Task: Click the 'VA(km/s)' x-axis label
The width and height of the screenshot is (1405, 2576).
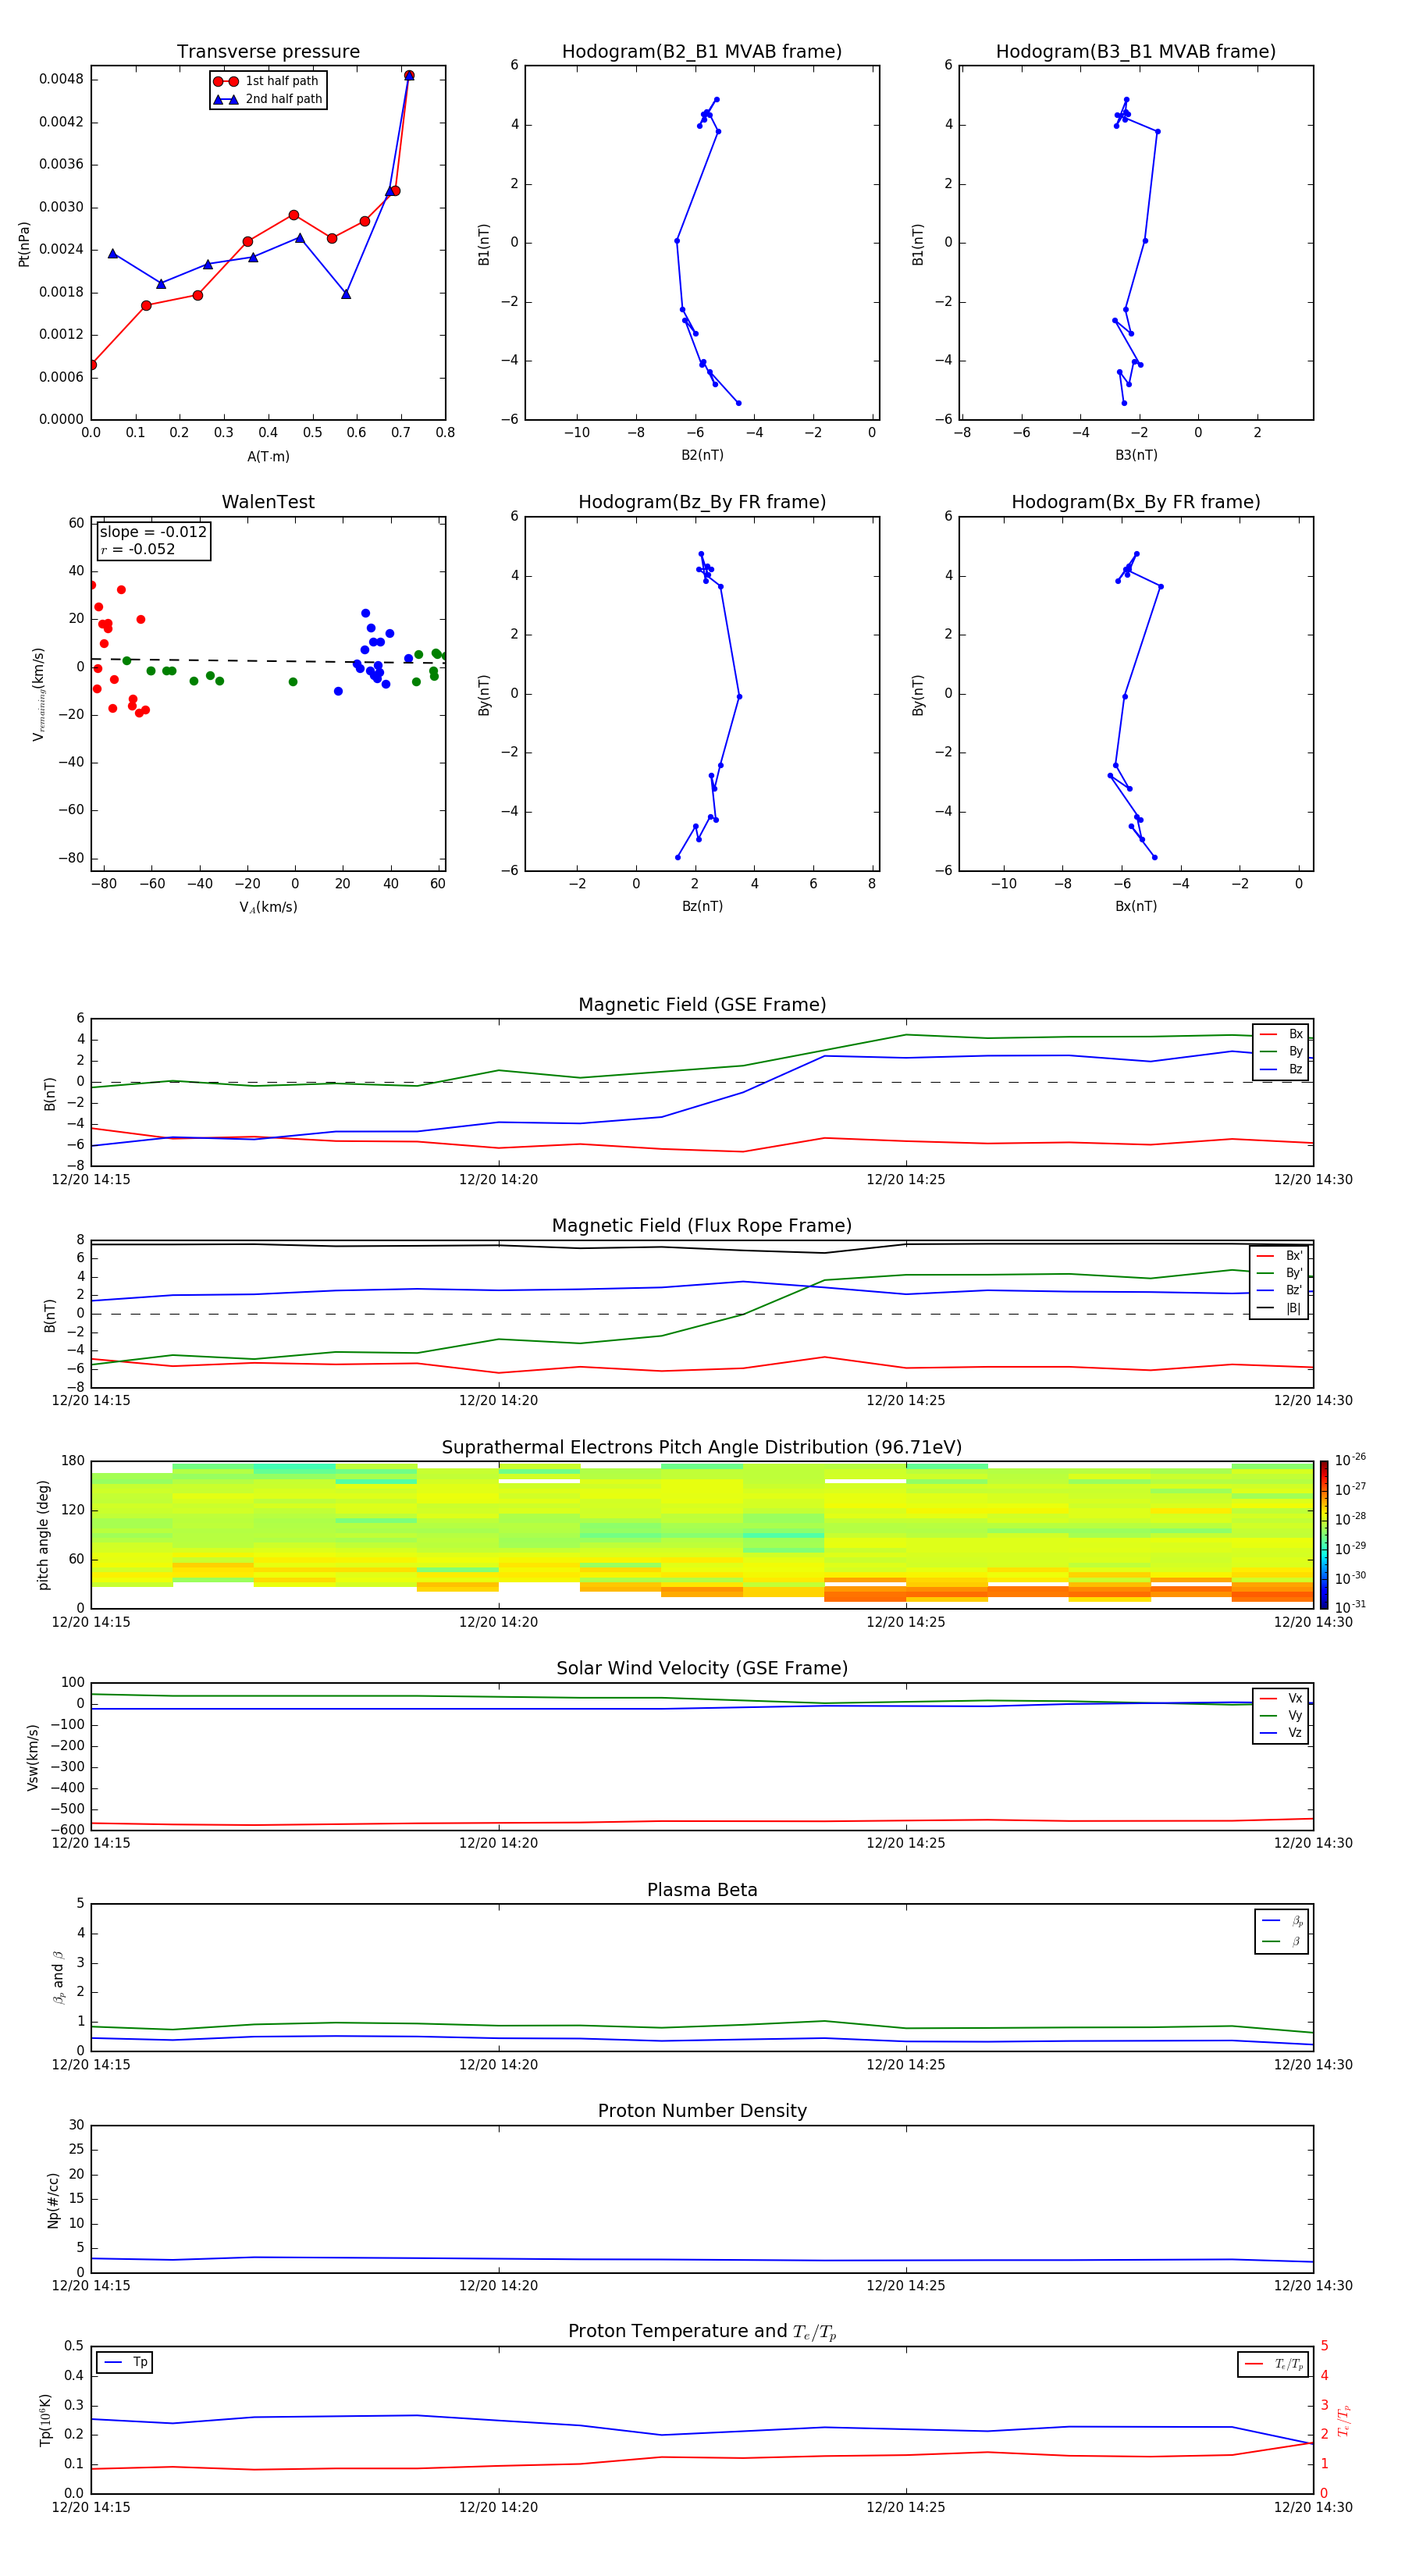Action: click(268, 908)
